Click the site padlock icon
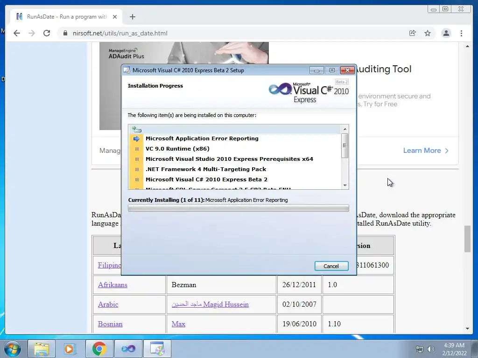 65,33
